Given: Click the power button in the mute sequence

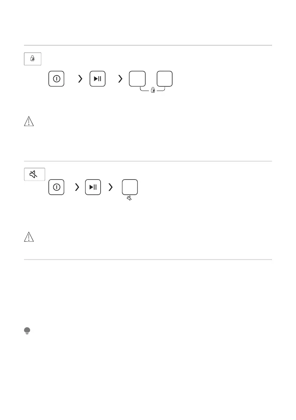Looking at the screenshot, I should click(x=56, y=187).
